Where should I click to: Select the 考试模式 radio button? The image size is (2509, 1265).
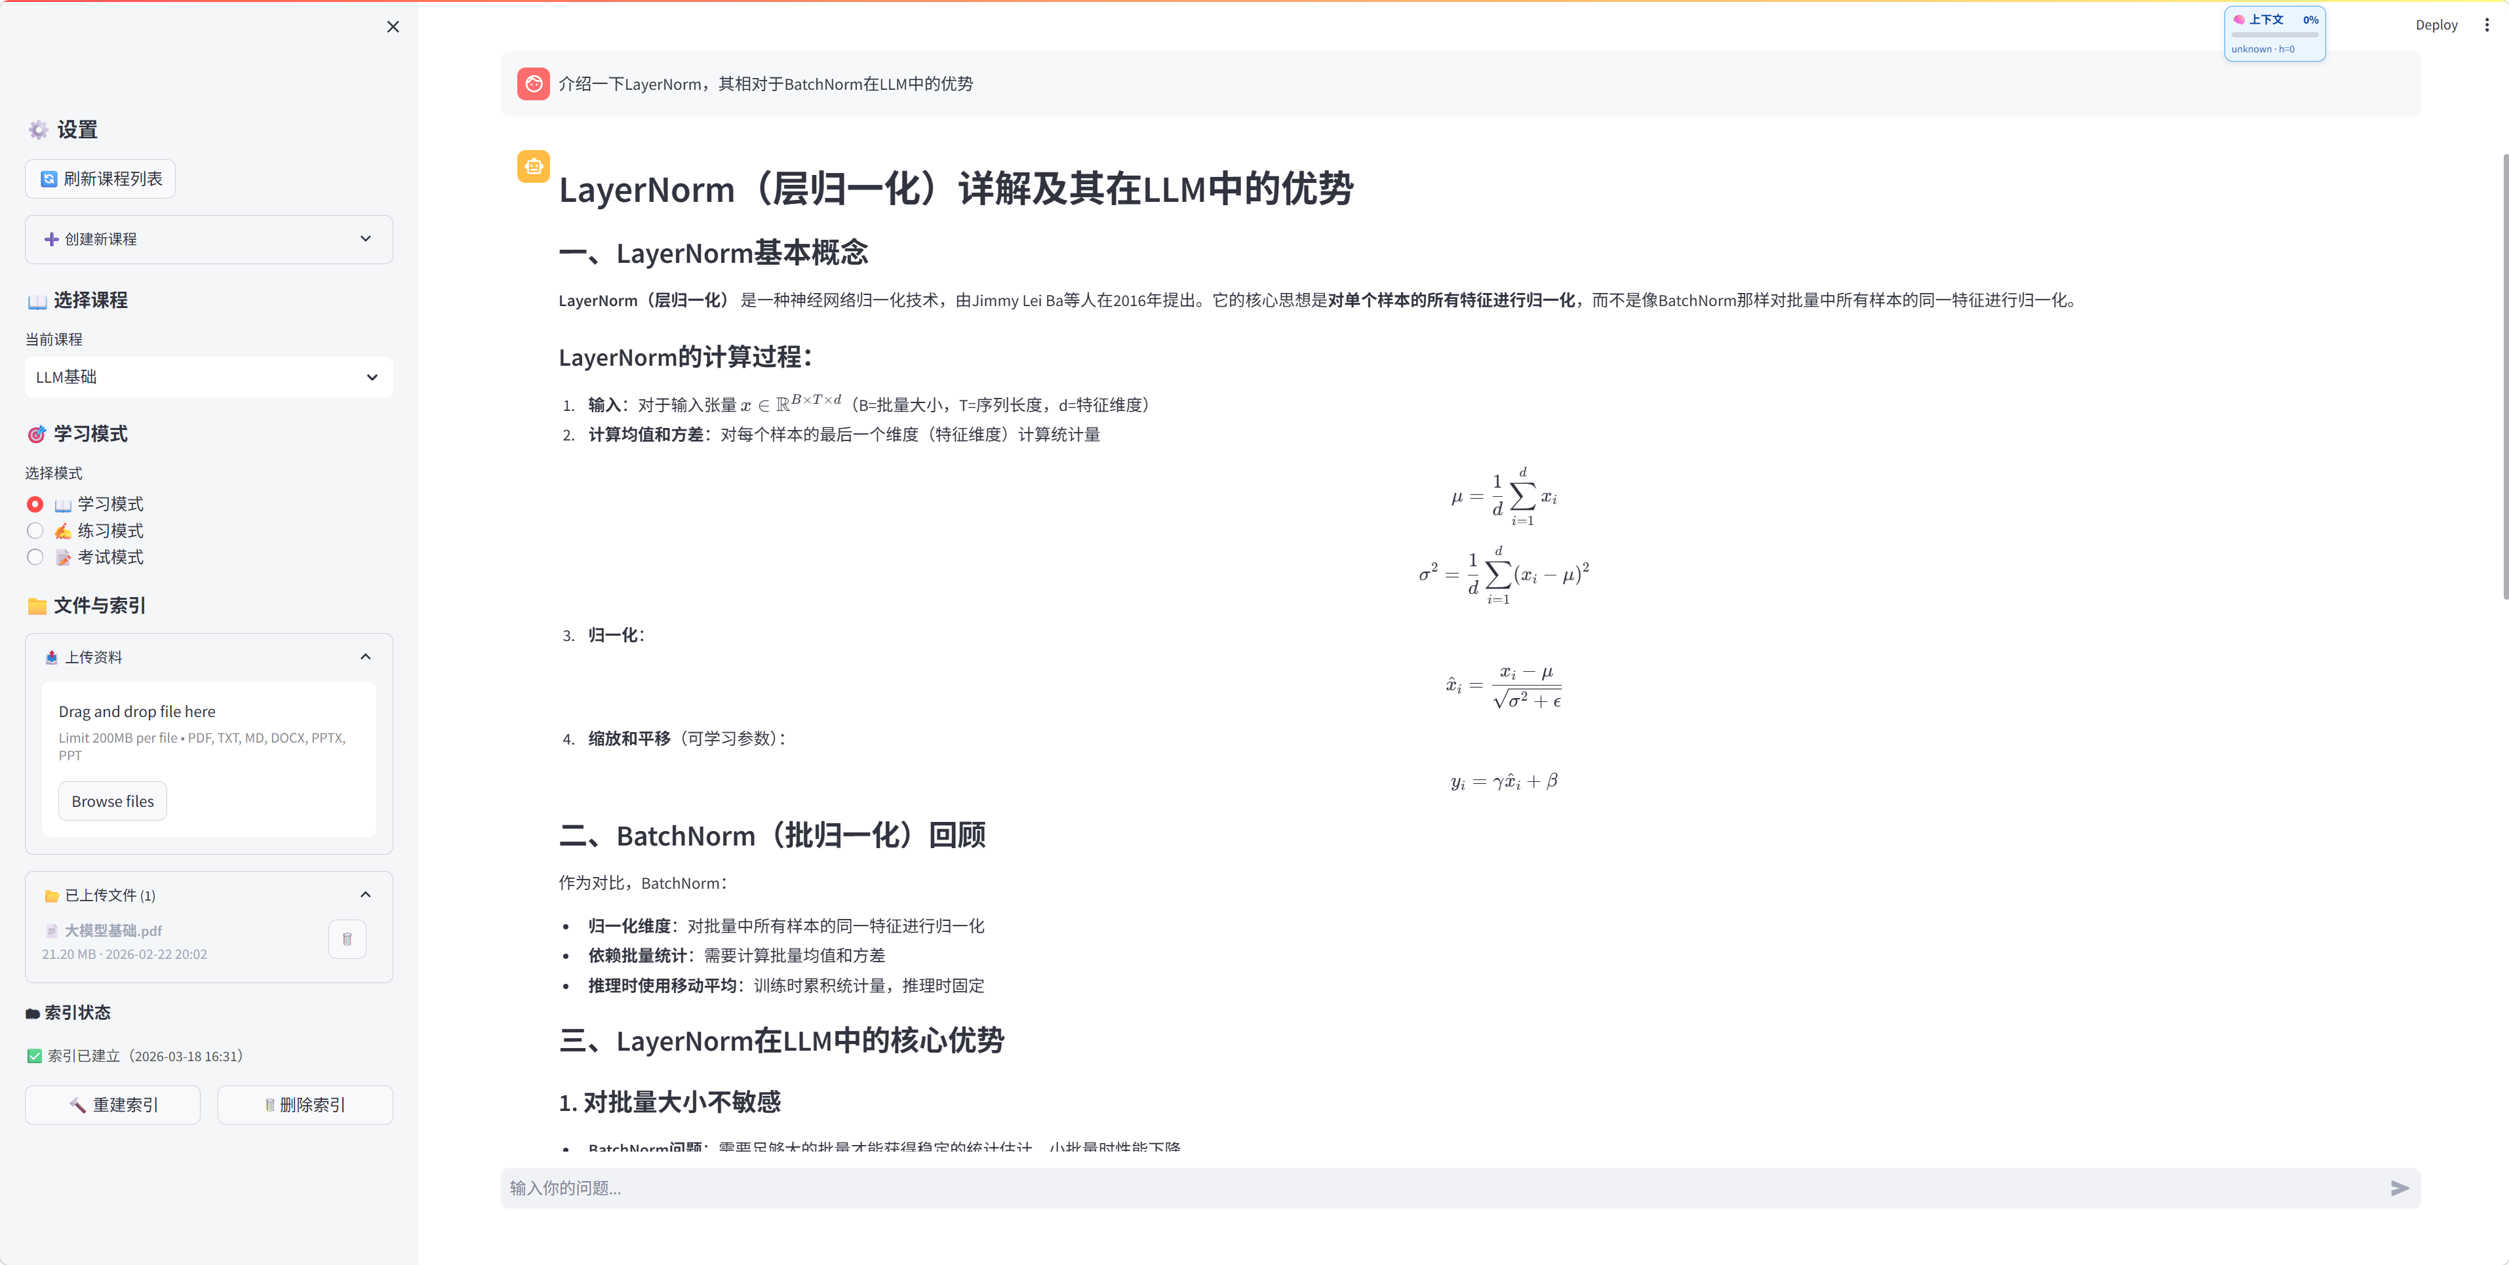click(35, 556)
